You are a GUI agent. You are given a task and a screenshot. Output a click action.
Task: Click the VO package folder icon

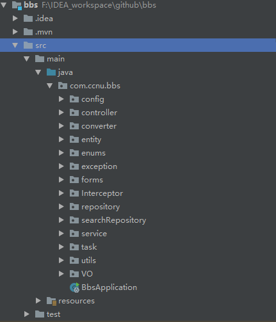tap(74, 274)
